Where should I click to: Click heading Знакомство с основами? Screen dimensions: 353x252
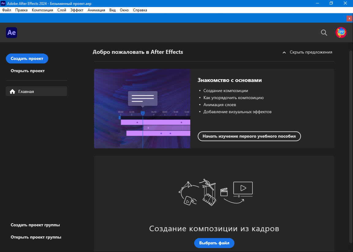pyautogui.click(x=230, y=80)
